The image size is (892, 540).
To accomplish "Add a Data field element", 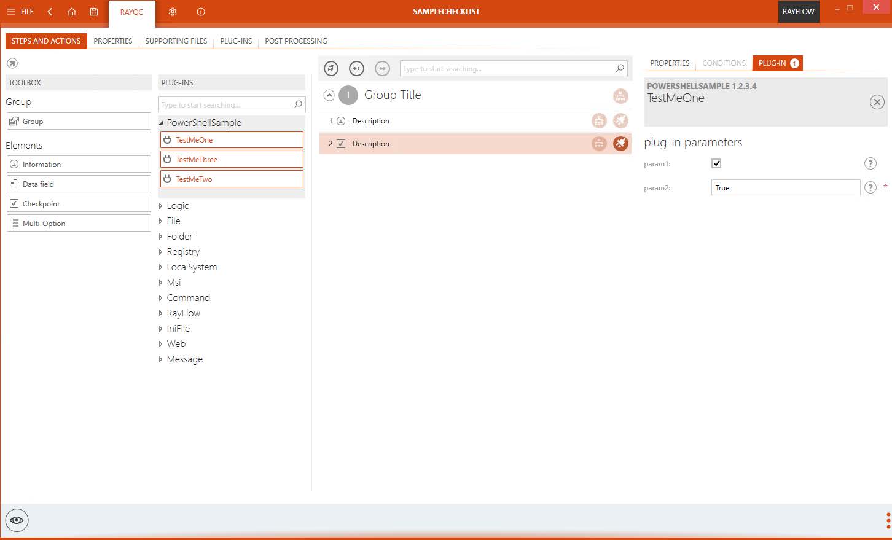I will point(79,184).
